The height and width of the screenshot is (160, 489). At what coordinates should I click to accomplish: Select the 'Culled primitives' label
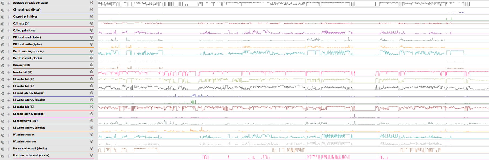pos(24,30)
